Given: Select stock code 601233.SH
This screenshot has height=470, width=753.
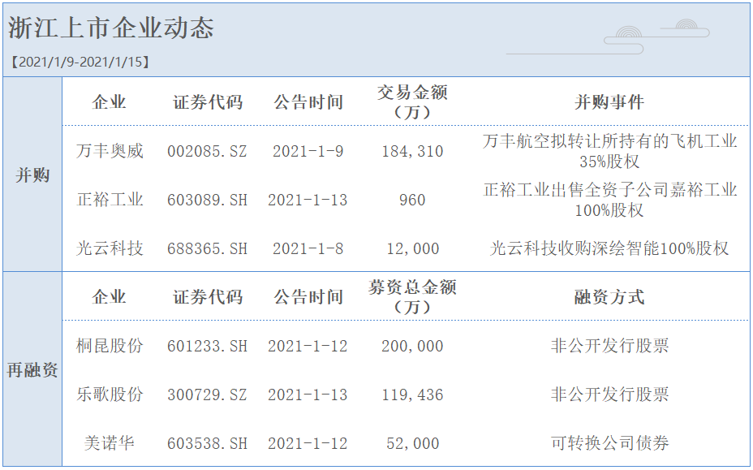Looking at the screenshot, I should pyautogui.click(x=207, y=346).
